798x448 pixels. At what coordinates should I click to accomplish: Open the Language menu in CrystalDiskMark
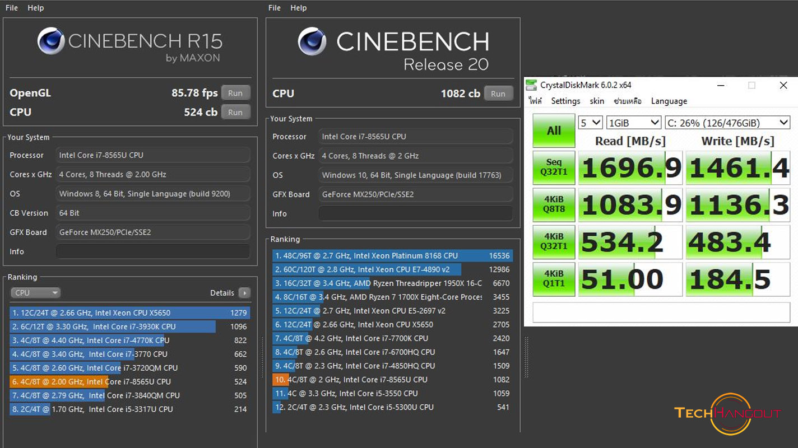coord(669,101)
